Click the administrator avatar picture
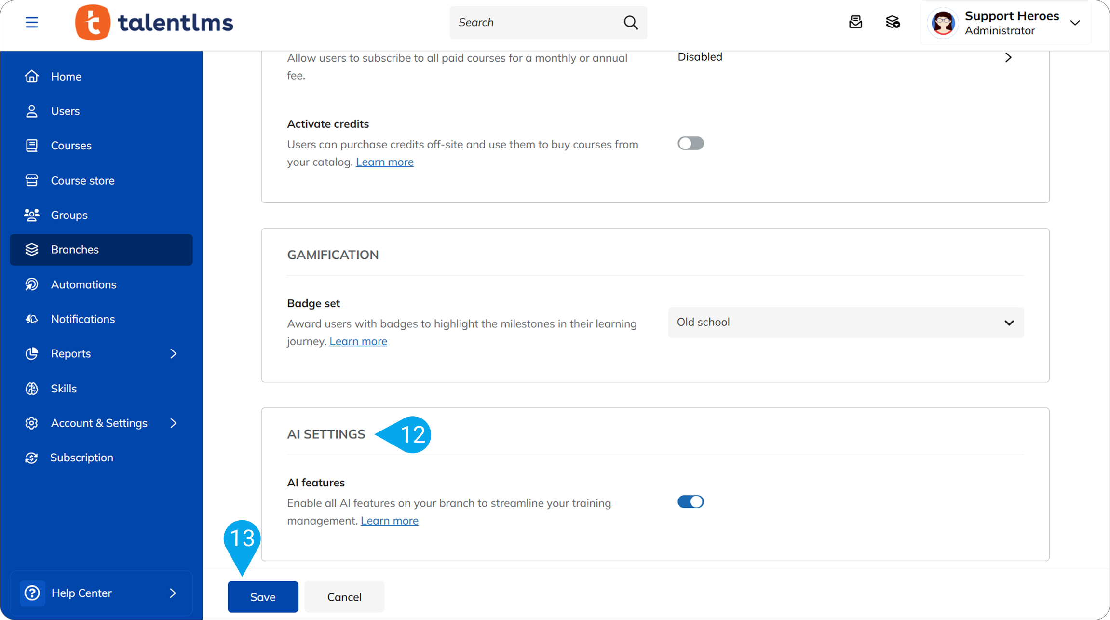 coord(943,23)
